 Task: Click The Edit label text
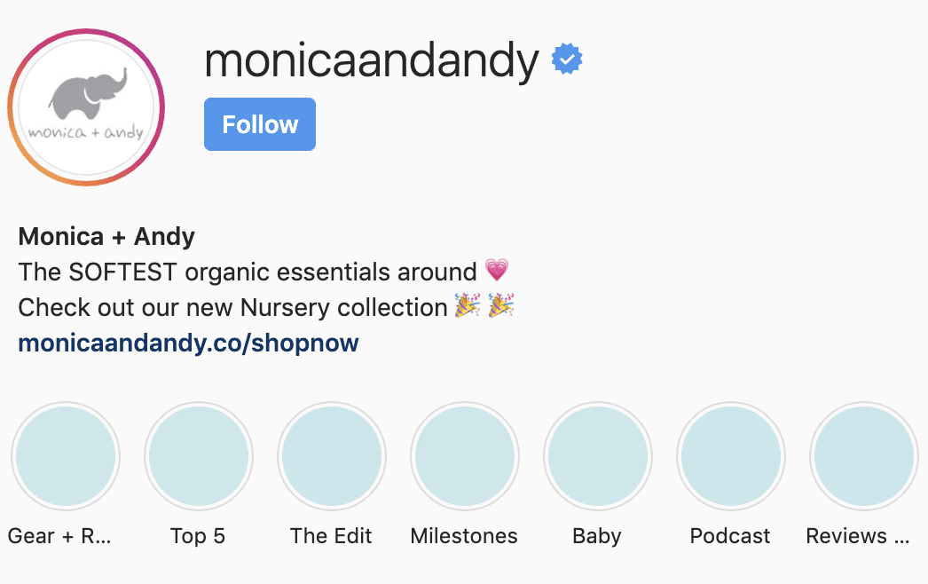pyautogui.click(x=331, y=536)
